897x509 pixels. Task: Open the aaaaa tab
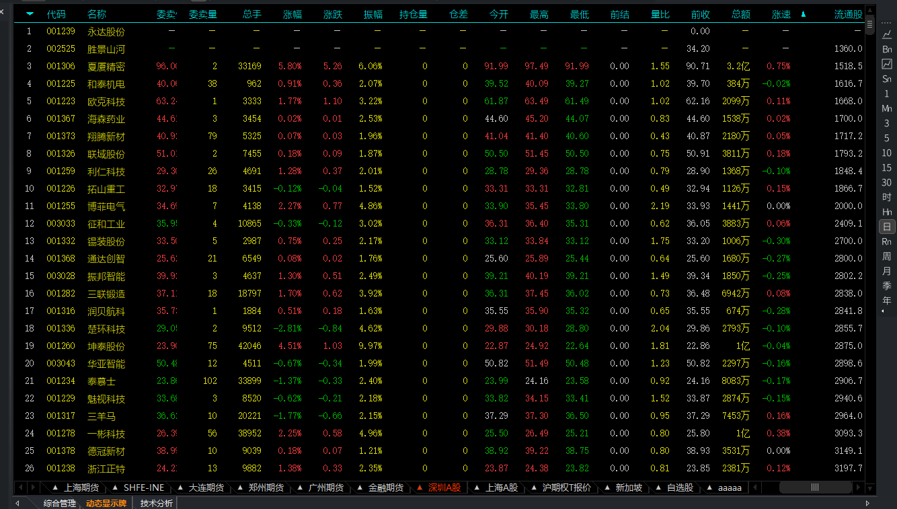[x=730, y=487]
